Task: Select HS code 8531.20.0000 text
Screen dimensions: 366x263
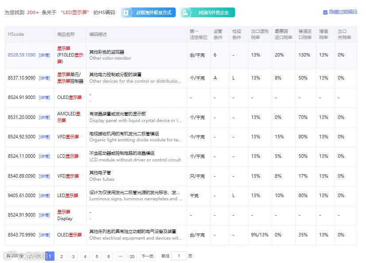Action: (22, 117)
